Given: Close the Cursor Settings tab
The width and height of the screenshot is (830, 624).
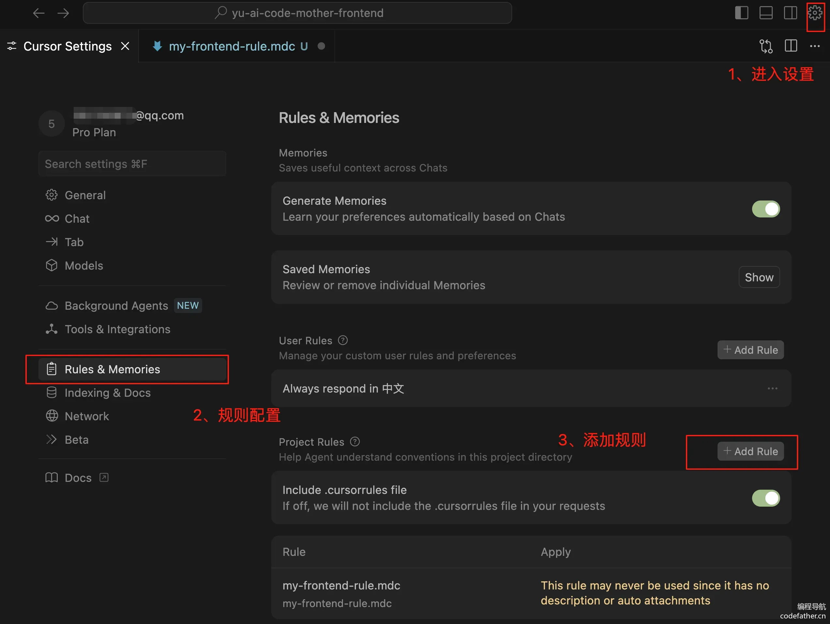Looking at the screenshot, I should coord(125,46).
